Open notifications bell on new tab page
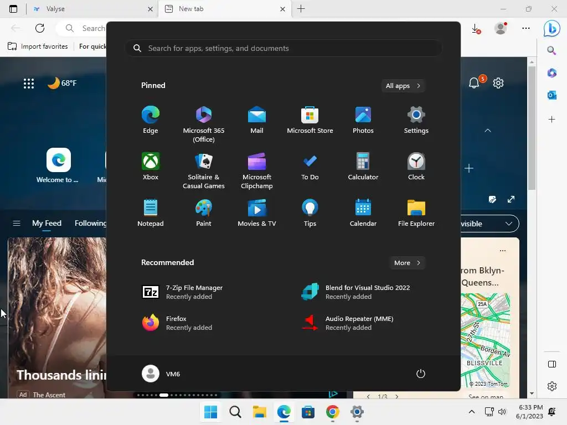The height and width of the screenshot is (425, 567). (474, 83)
